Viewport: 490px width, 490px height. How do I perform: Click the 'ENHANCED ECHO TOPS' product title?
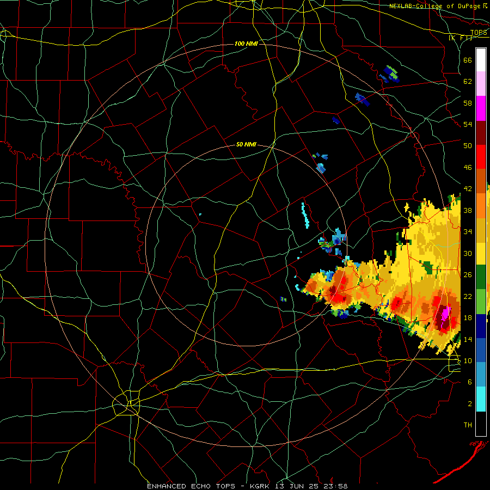point(191,486)
